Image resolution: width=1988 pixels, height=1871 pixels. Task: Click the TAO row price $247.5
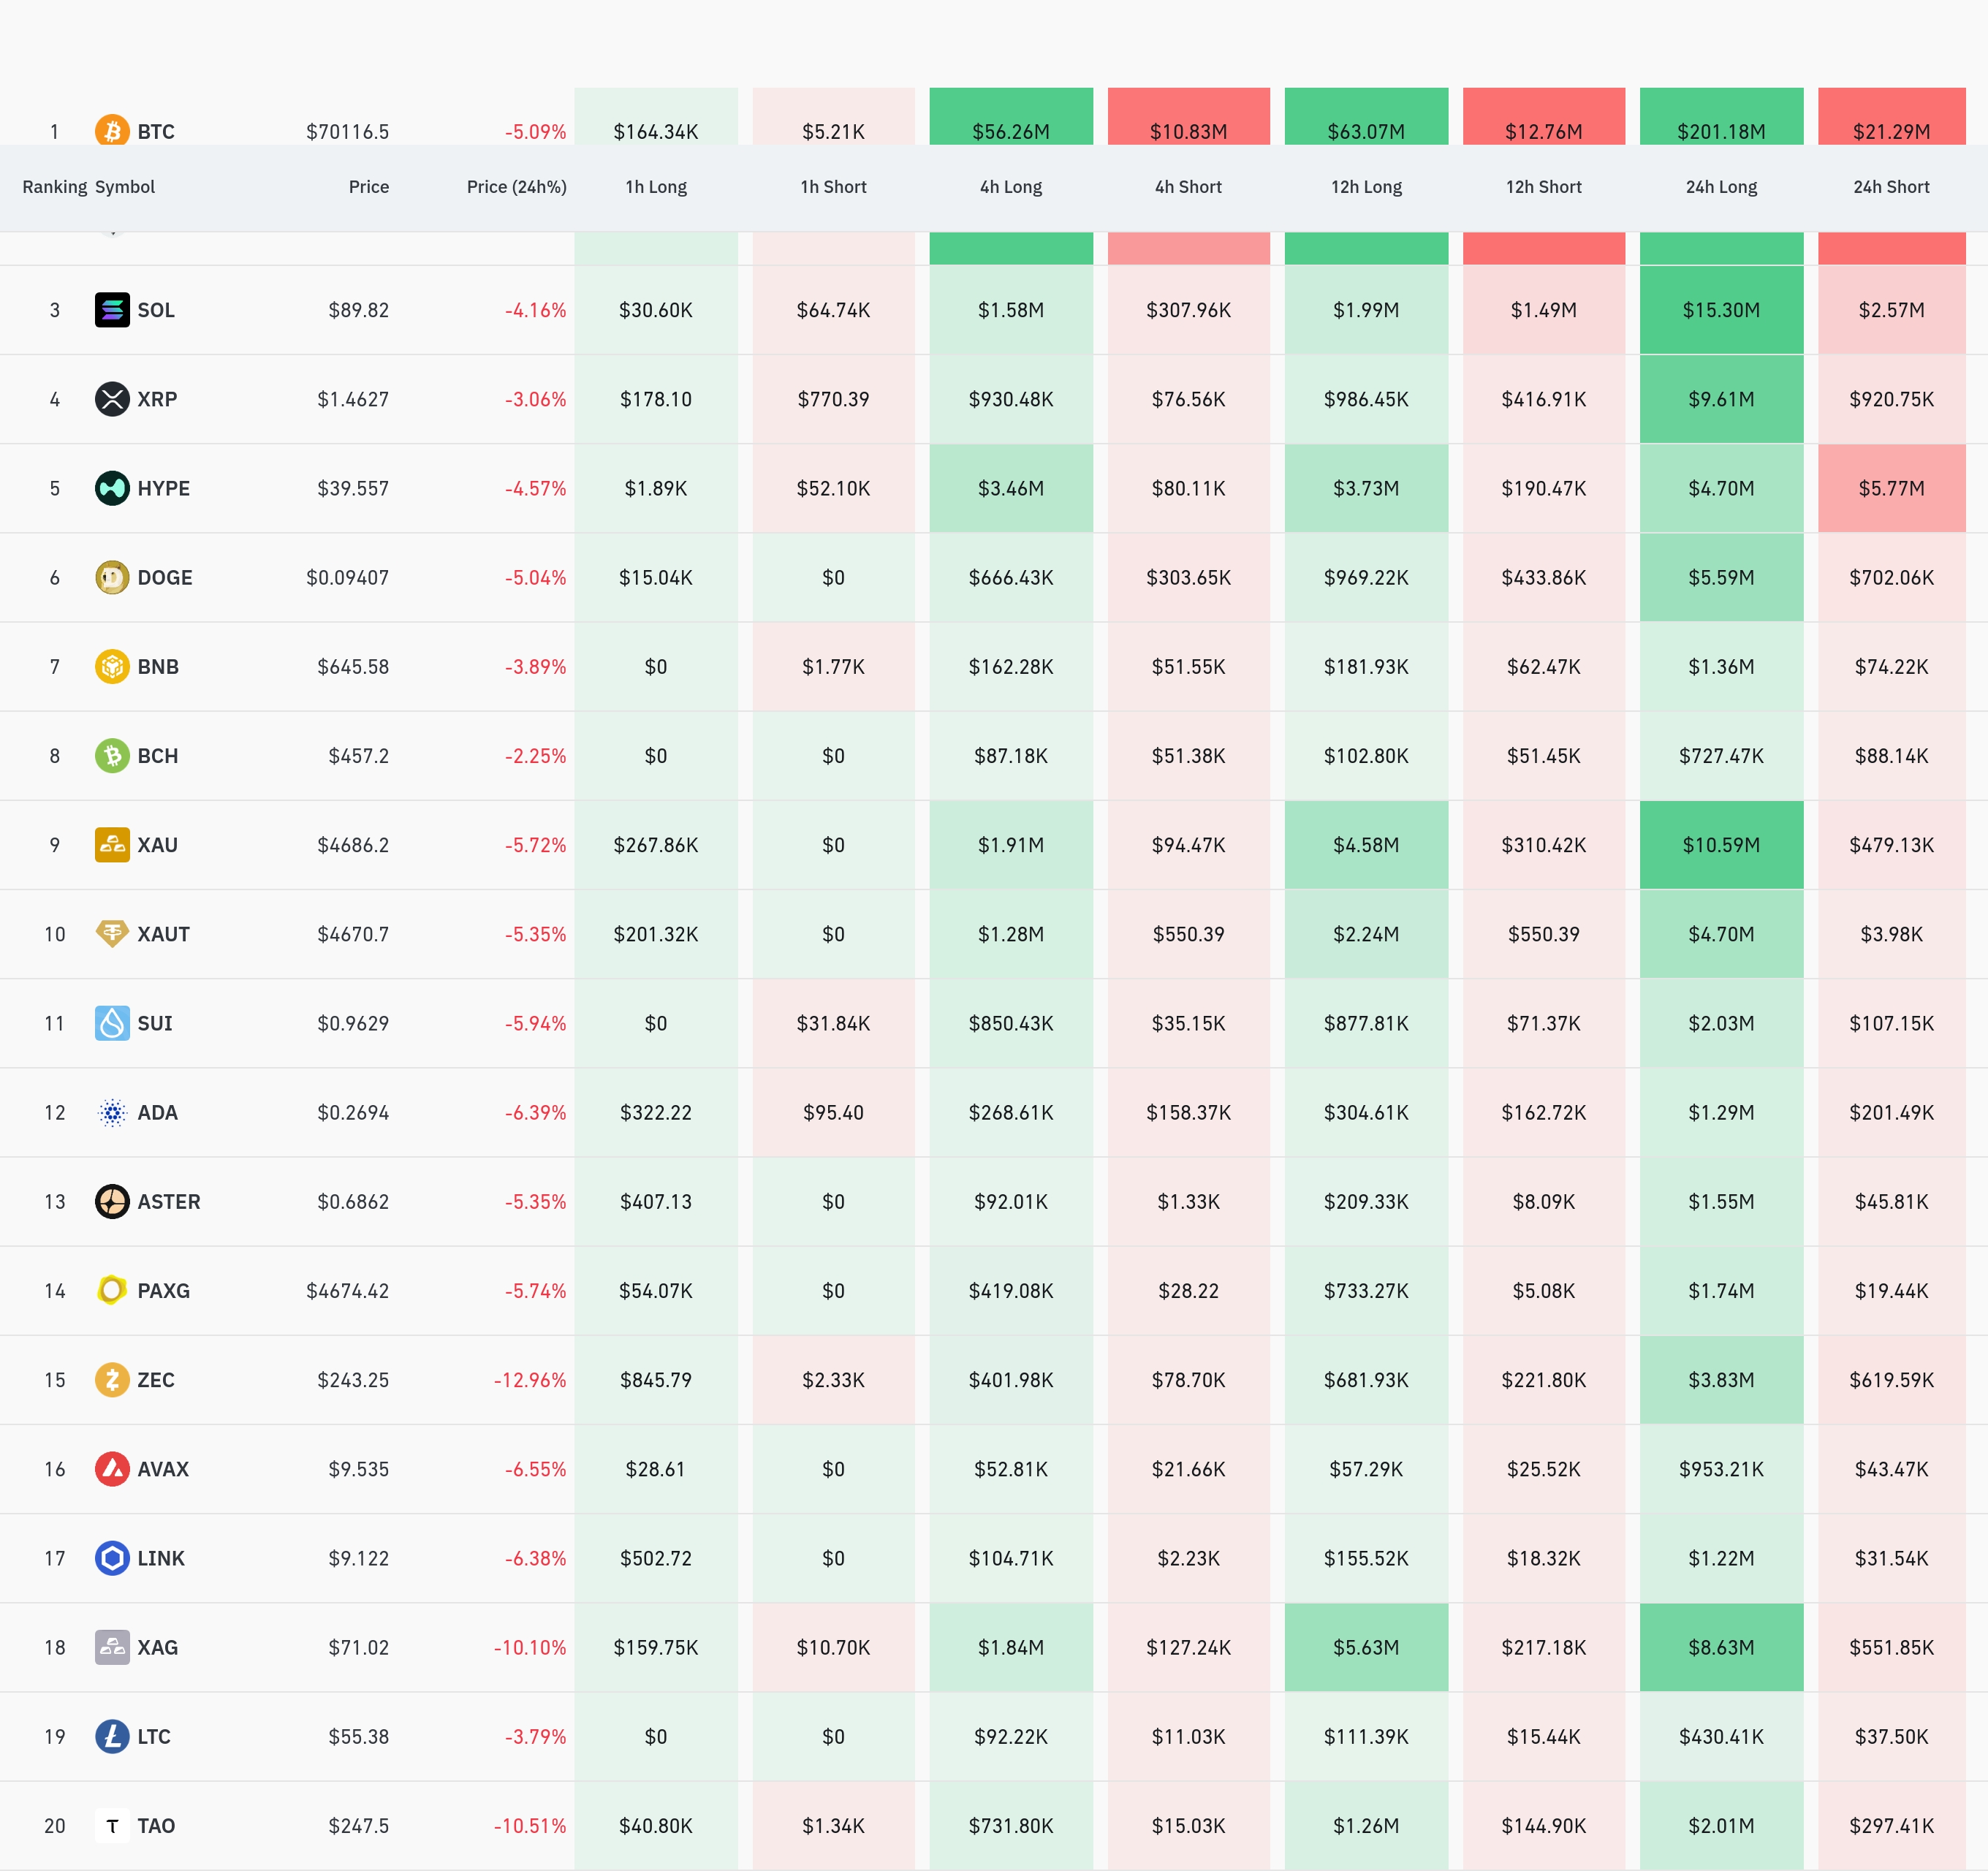tap(358, 1826)
